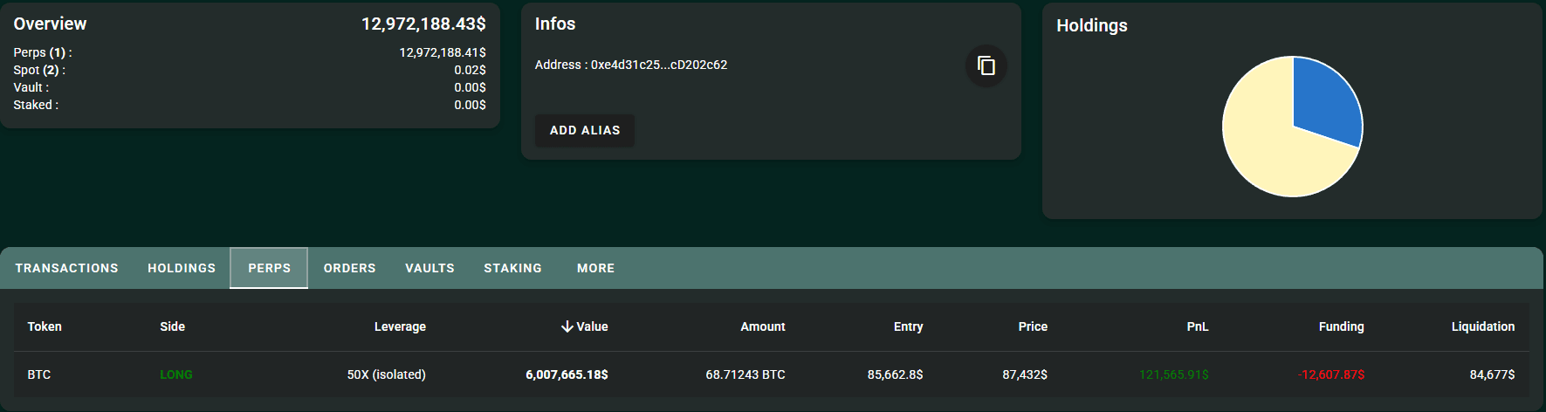Switch to the STAKING tab

[x=512, y=268]
